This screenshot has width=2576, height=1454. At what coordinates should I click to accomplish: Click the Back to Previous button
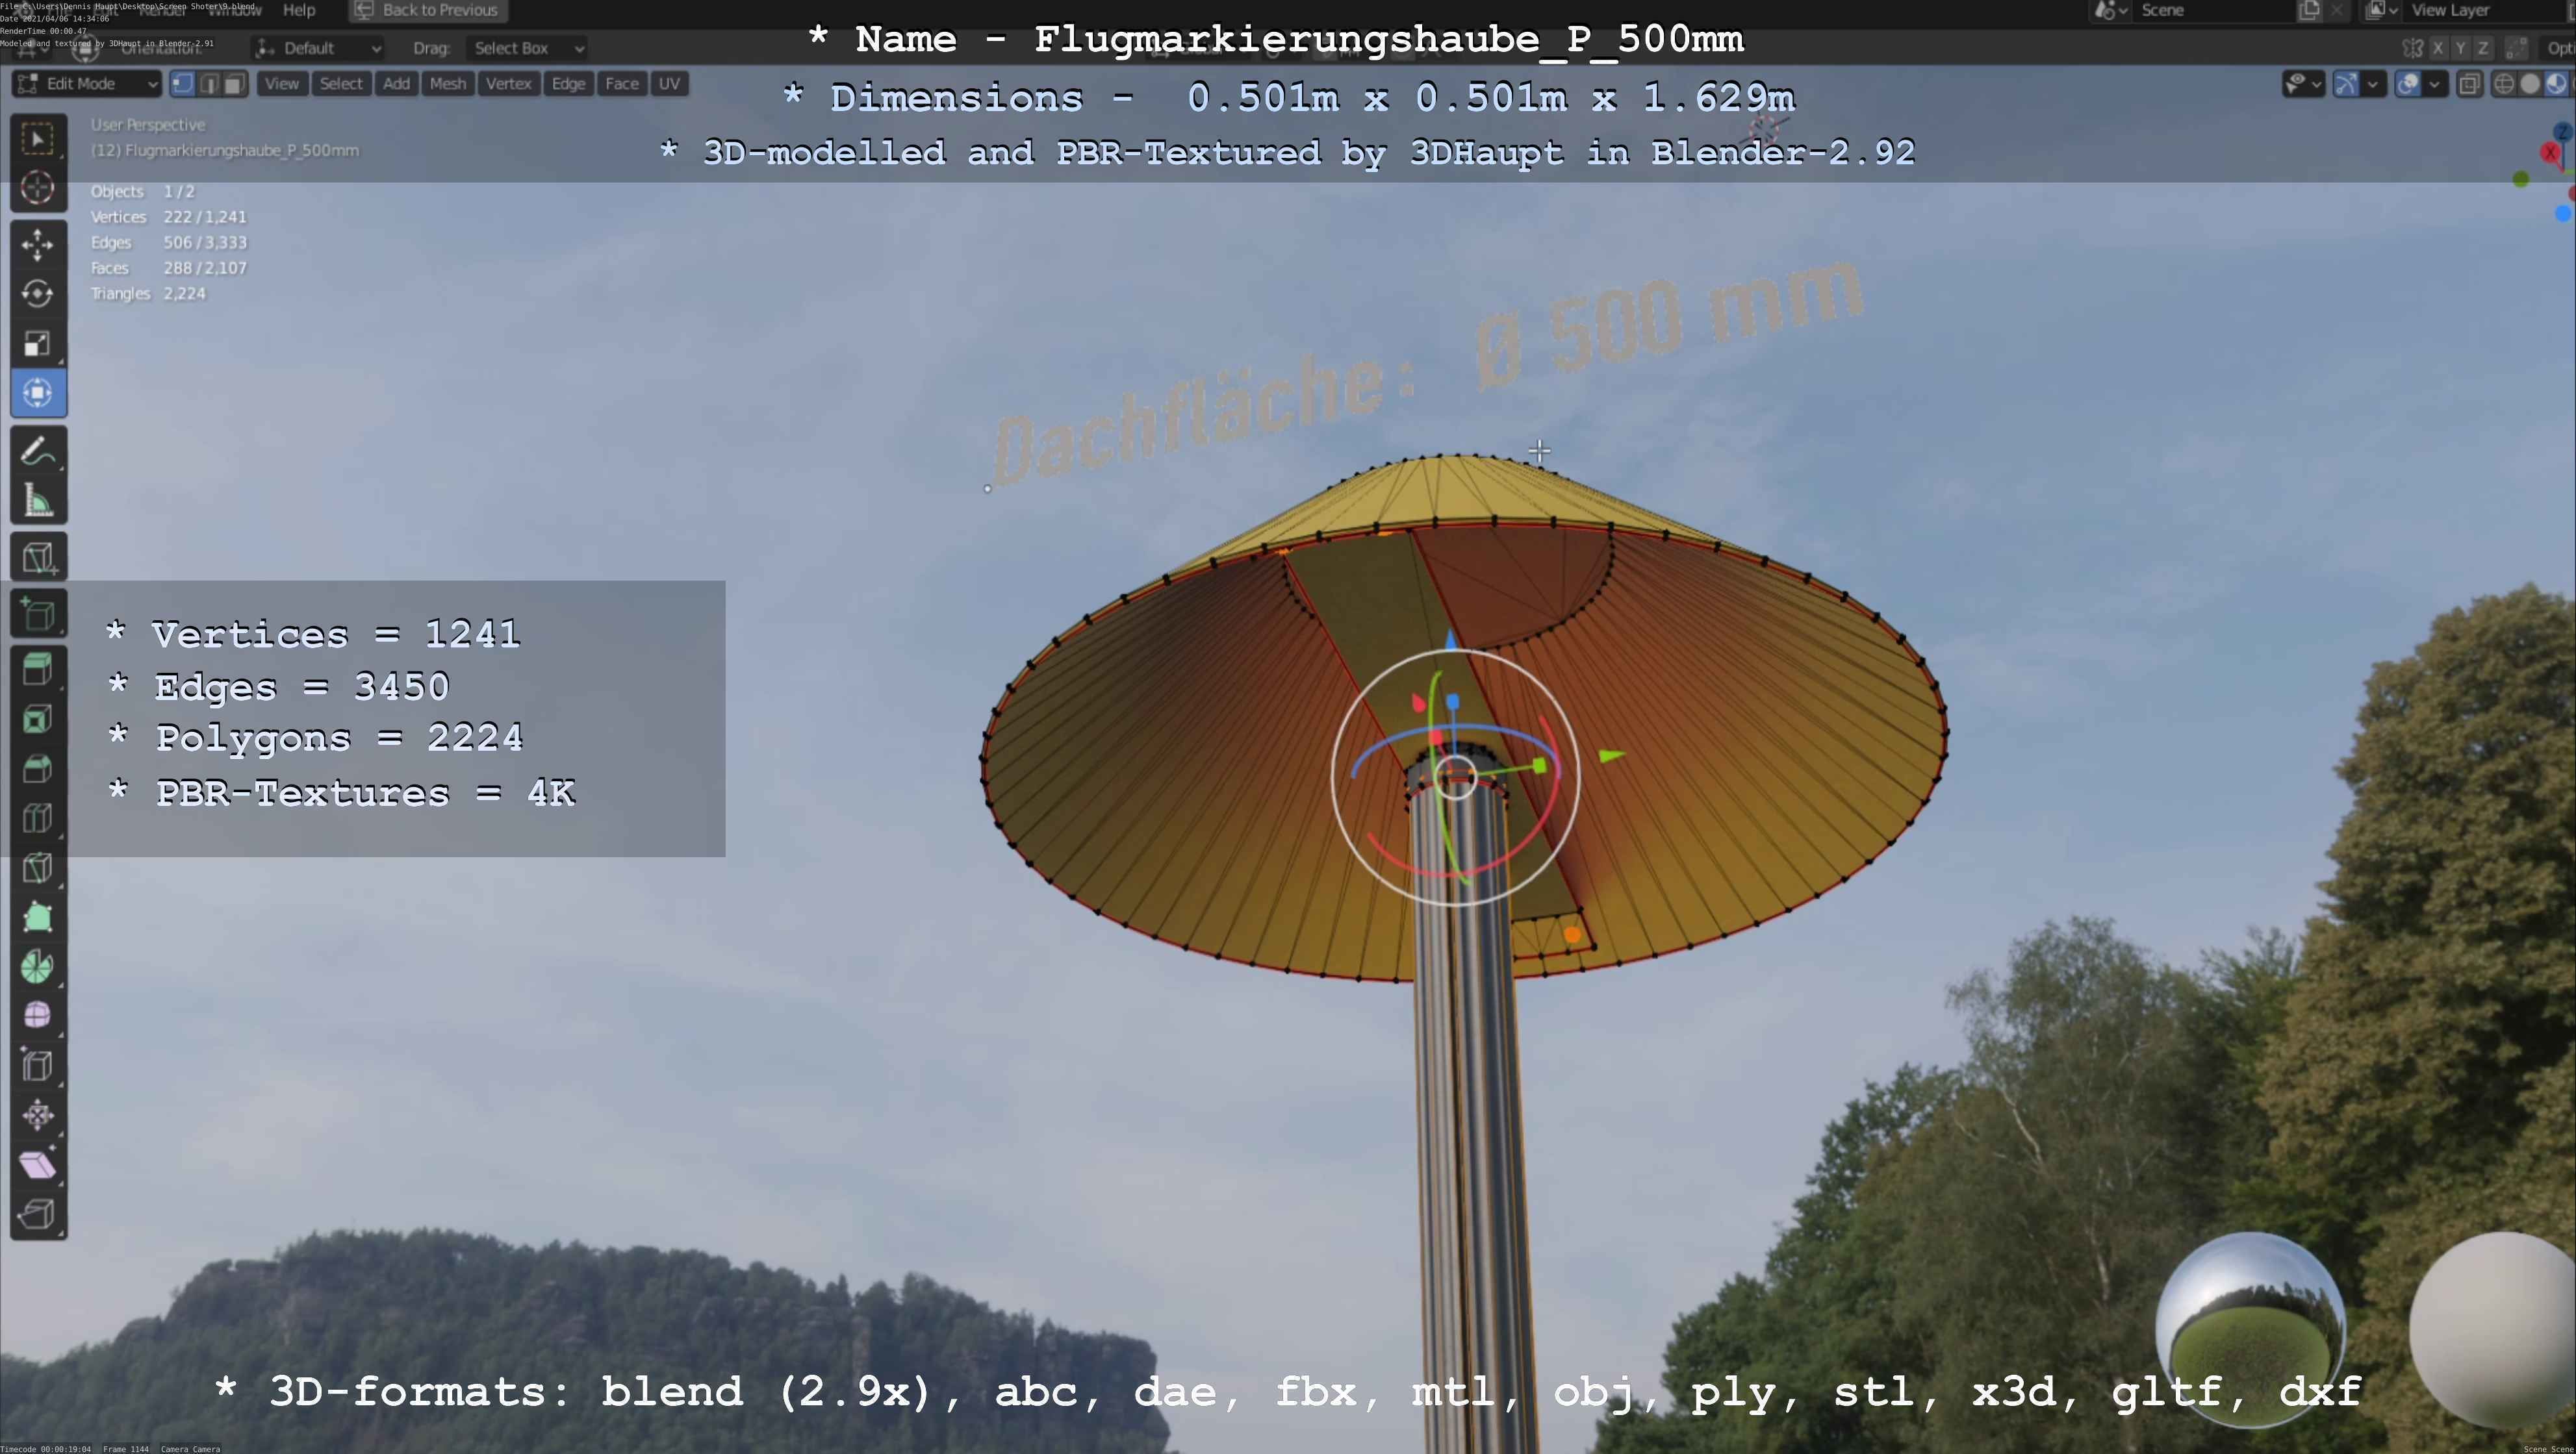pyautogui.click(x=428, y=10)
